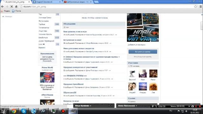203x114 pixels.
Task: Open the Обсуждения section header
Action: click(x=94, y=24)
